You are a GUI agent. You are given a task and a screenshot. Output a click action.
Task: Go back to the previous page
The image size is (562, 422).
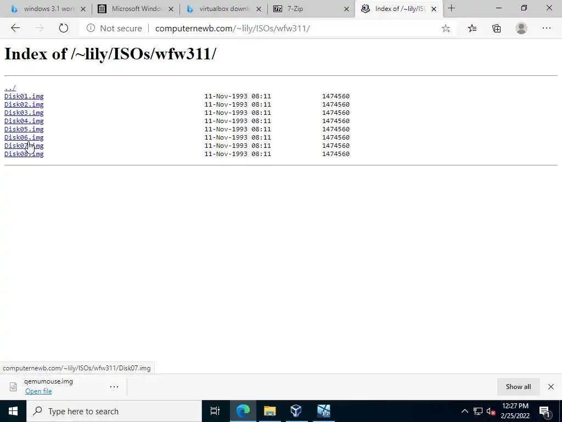pyautogui.click(x=15, y=28)
